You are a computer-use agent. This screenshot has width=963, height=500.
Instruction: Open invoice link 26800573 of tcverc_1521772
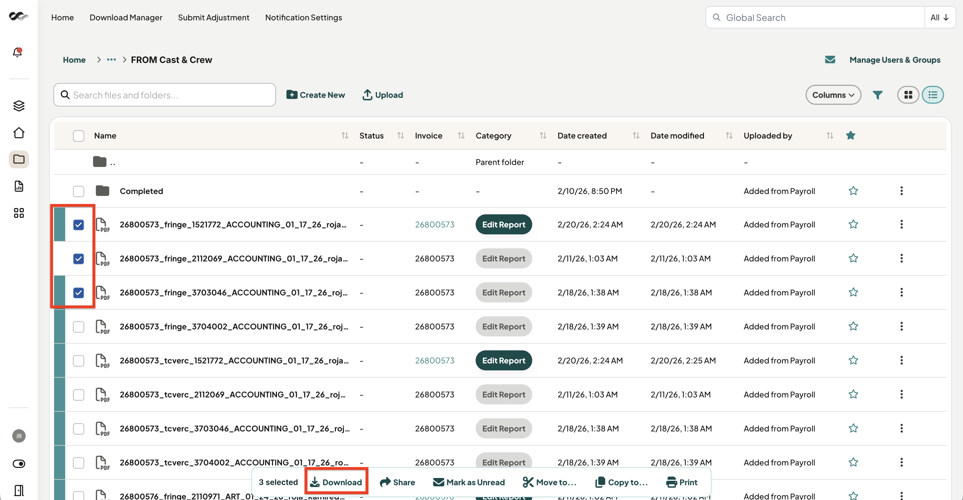click(x=434, y=361)
